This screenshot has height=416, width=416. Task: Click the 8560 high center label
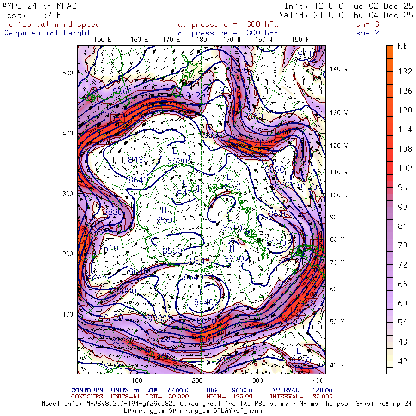click(x=166, y=220)
